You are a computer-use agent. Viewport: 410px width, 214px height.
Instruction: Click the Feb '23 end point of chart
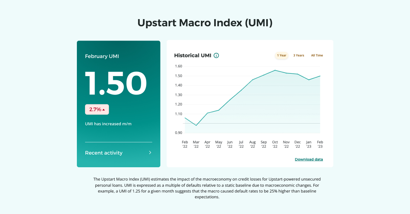pos(320,76)
